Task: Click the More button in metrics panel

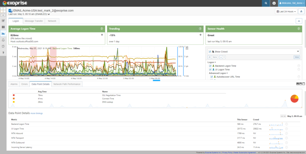Action: point(297,57)
